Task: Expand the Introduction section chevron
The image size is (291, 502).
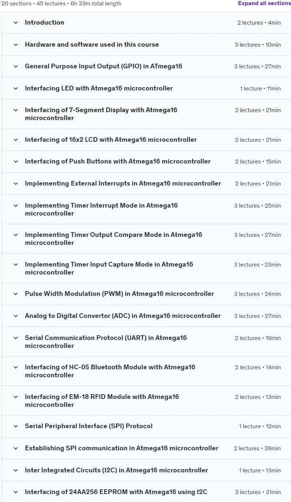Action: [16, 22]
